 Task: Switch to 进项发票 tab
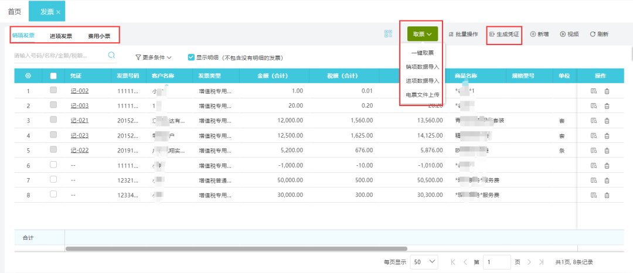click(61, 36)
